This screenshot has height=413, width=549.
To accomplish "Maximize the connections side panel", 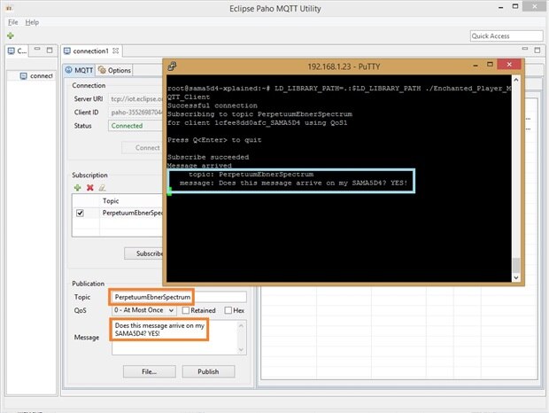I will [51, 51].
